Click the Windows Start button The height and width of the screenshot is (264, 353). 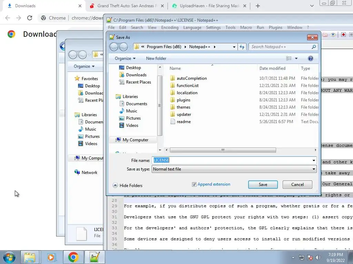(x=9, y=257)
